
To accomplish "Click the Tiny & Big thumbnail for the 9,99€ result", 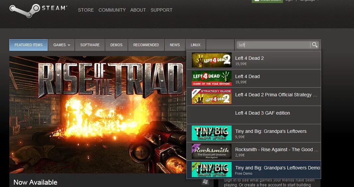I will (212, 133).
